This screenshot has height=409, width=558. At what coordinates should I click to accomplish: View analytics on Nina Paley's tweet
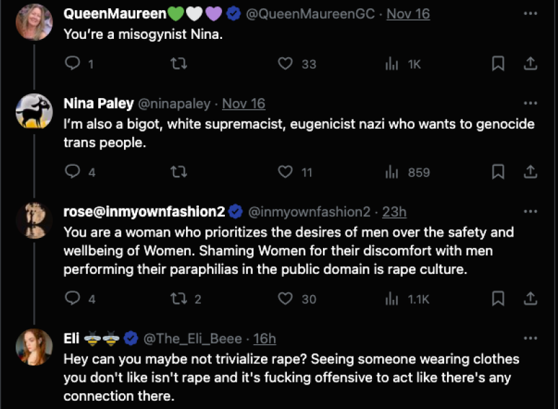point(392,172)
